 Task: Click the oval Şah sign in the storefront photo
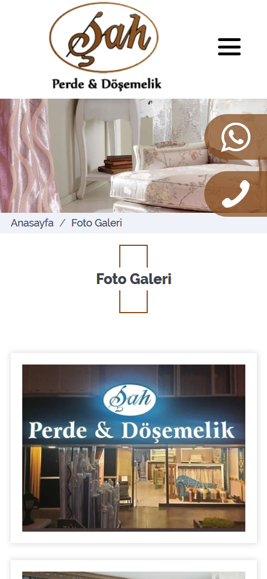point(130,400)
